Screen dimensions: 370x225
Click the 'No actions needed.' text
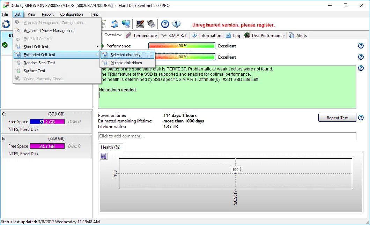pos(118,90)
